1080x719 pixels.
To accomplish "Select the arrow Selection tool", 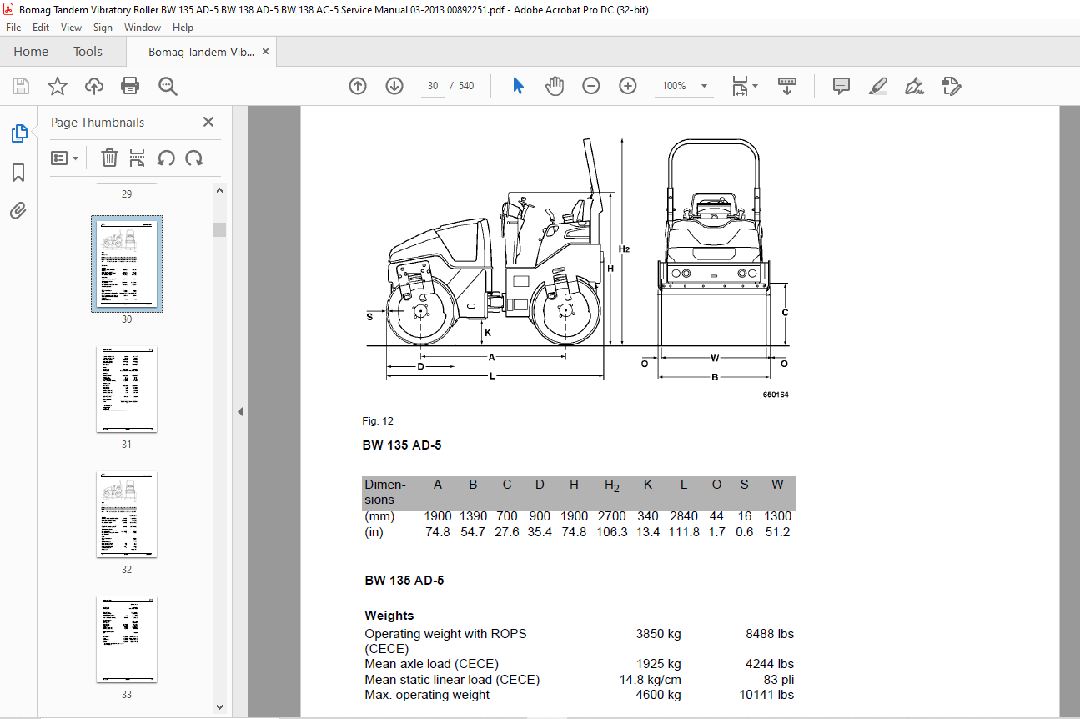I will click(518, 86).
